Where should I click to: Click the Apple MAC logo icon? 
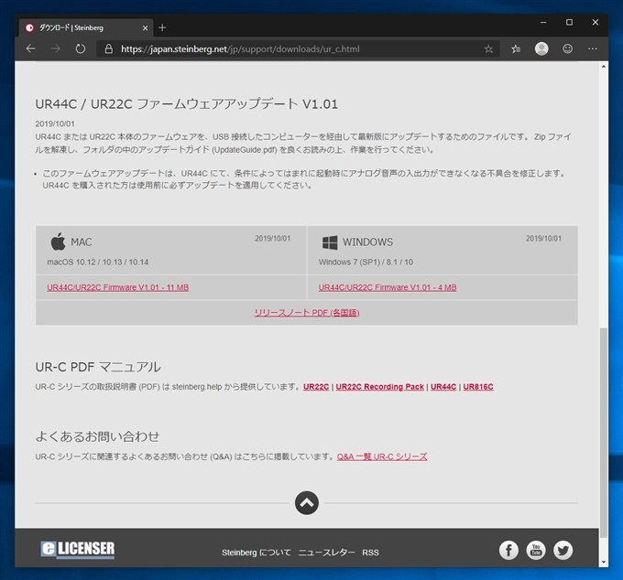click(58, 242)
